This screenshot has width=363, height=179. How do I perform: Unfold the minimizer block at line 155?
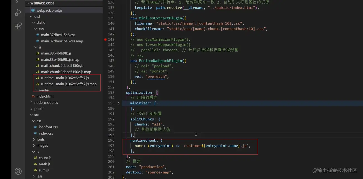(119, 103)
